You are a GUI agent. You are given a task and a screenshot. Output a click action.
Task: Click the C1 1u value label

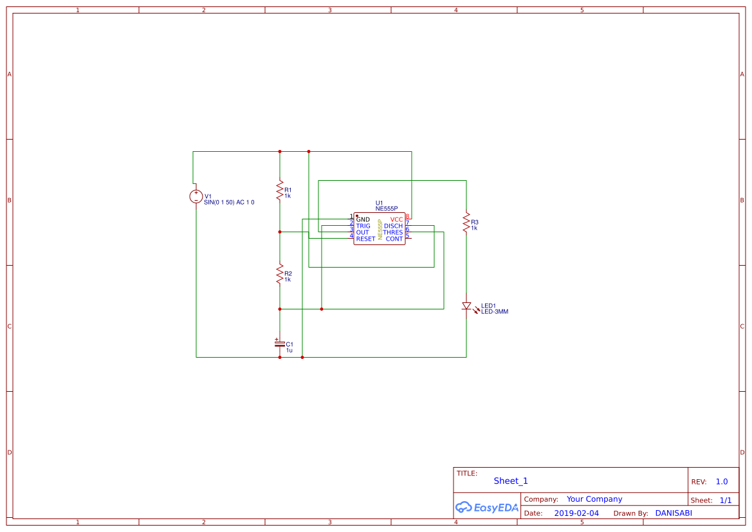click(289, 351)
